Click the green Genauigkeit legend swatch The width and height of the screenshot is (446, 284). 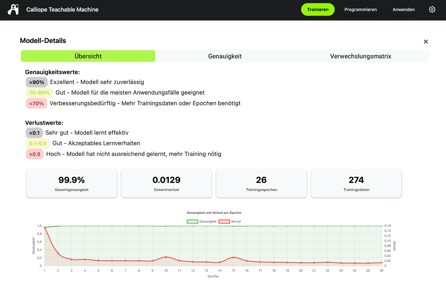point(192,221)
